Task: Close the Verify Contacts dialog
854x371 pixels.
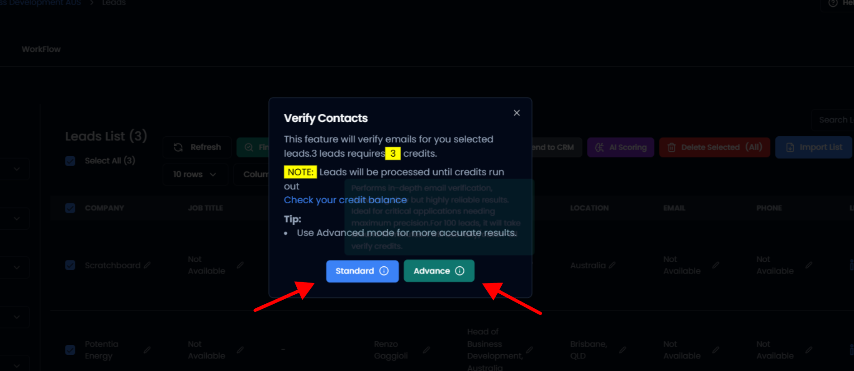Action: pyautogui.click(x=517, y=113)
